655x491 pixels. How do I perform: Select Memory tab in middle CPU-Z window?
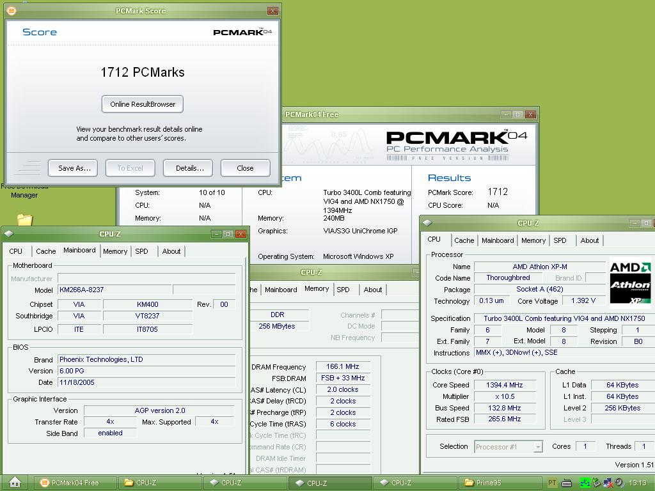pos(317,288)
